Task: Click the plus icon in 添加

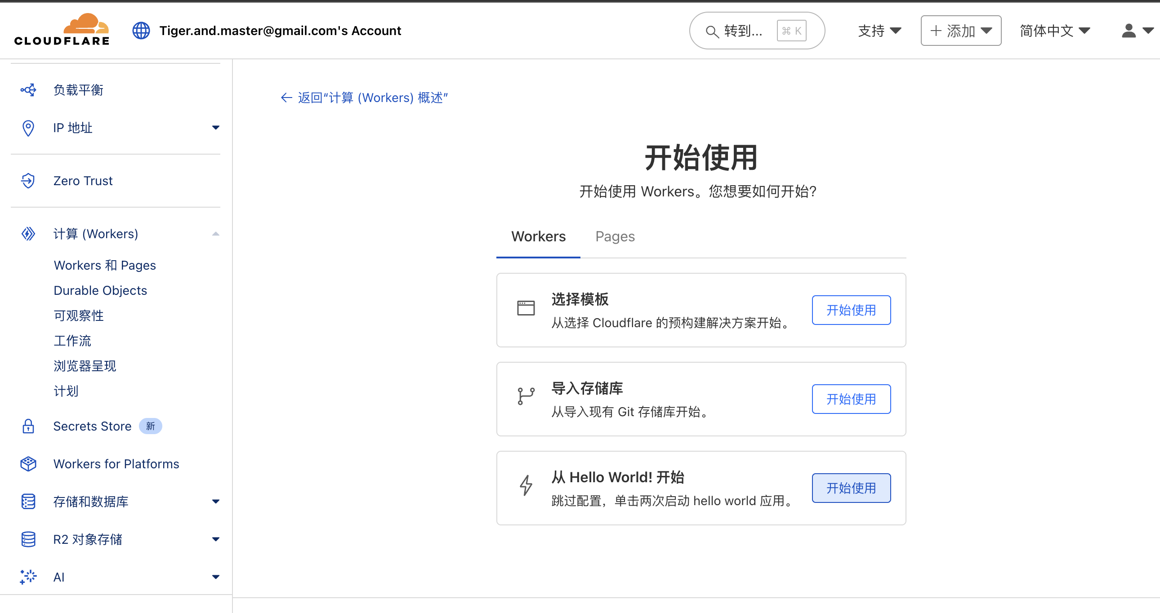Action: point(935,31)
